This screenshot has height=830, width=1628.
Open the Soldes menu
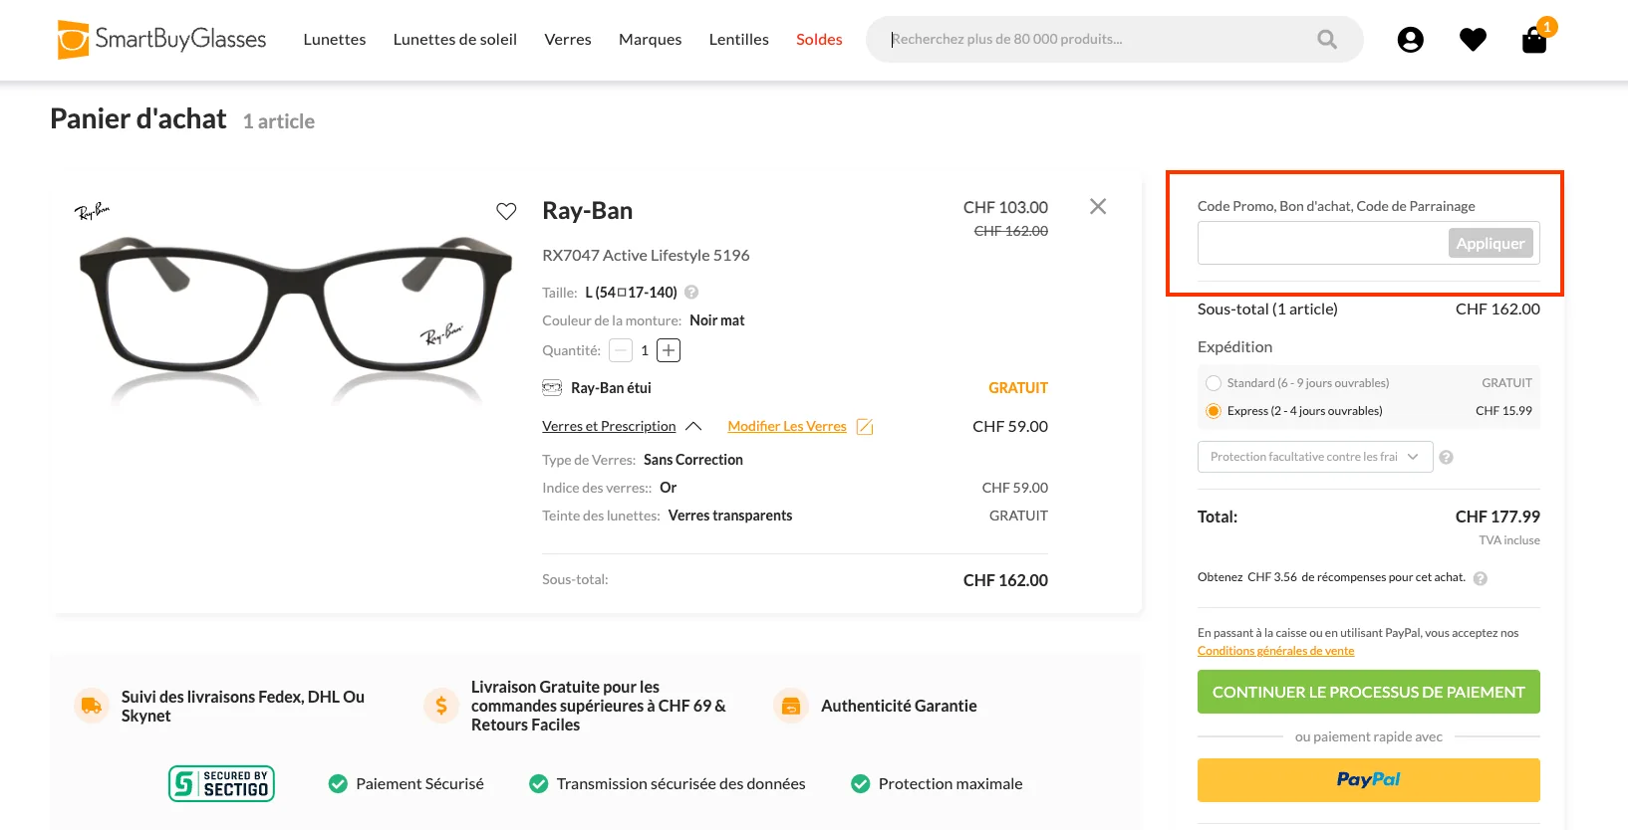(x=819, y=40)
